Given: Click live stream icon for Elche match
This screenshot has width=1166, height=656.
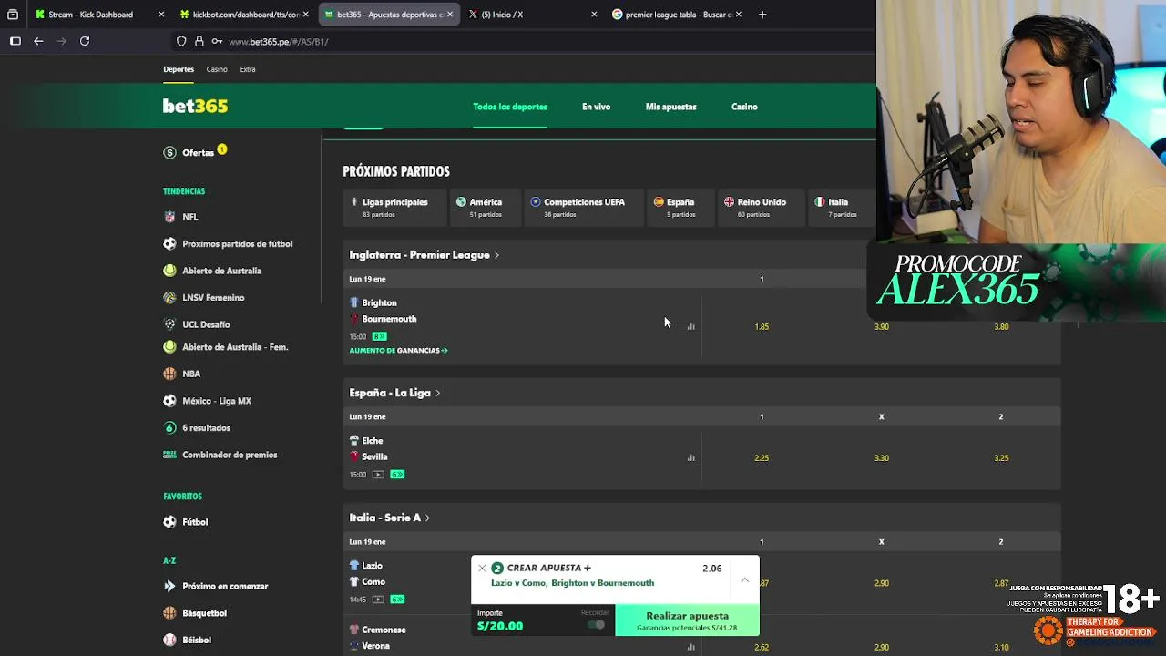Looking at the screenshot, I should coord(378,475).
